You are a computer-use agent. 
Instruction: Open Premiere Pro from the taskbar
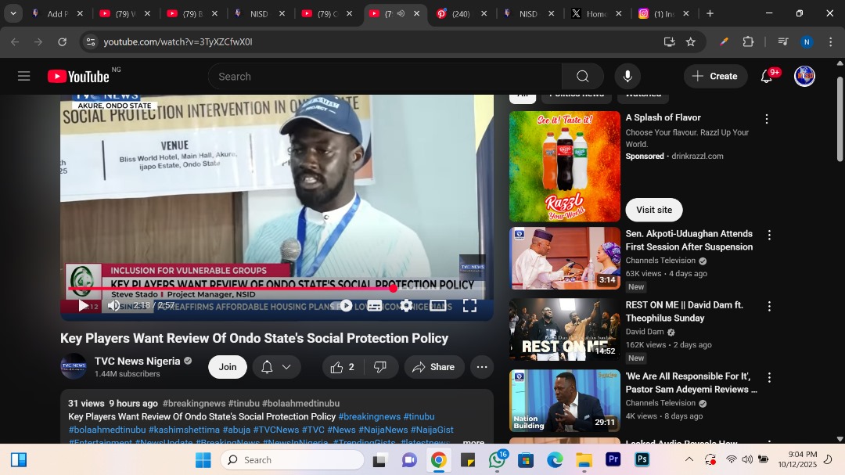pyautogui.click(x=613, y=459)
